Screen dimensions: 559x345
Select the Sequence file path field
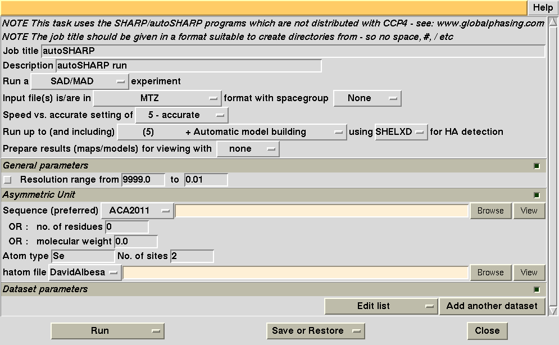[321, 211]
